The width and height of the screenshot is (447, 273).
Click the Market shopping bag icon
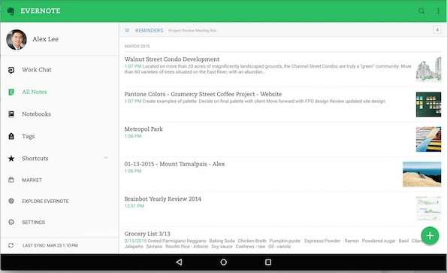(11, 180)
